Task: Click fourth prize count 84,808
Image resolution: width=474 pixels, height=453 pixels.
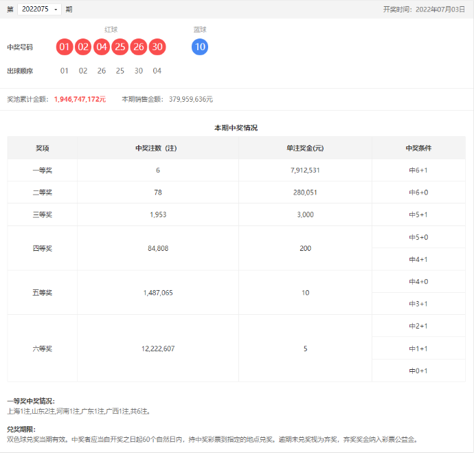Action: point(158,248)
